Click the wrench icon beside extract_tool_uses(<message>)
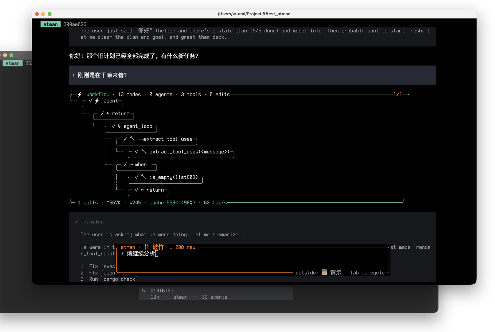 click(144, 152)
